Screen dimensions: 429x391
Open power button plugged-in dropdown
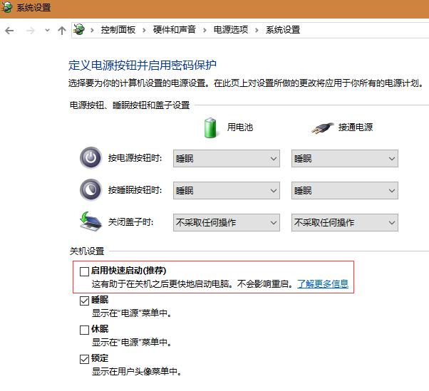[x=345, y=158]
